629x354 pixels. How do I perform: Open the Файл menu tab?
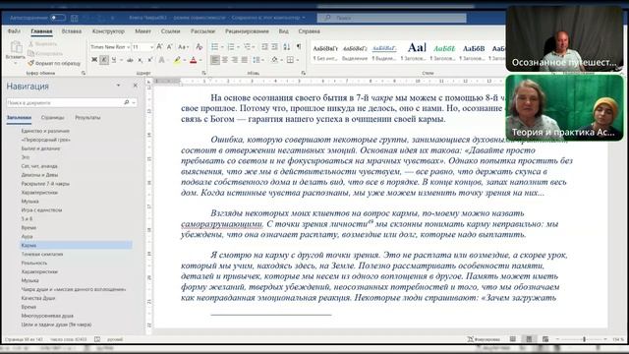pyautogui.click(x=14, y=30)
